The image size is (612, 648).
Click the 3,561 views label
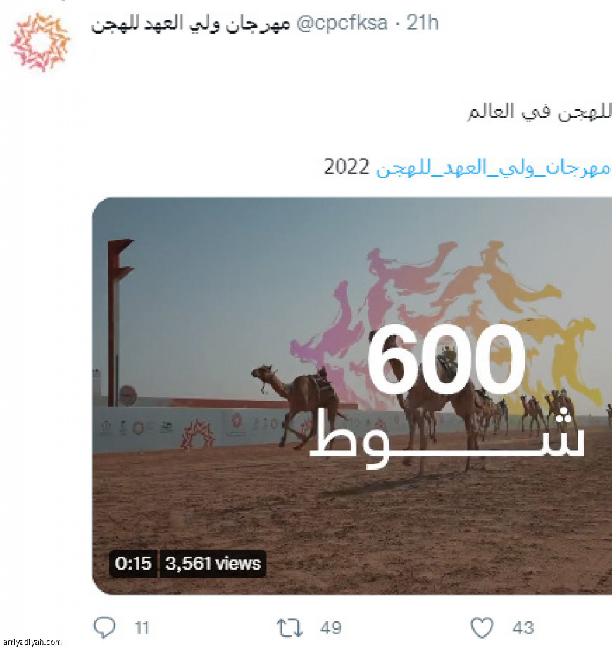213,563
